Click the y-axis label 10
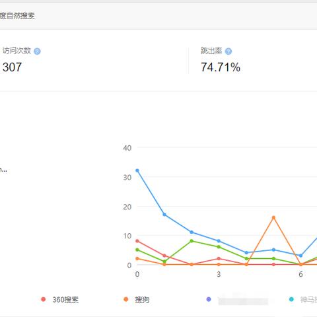Viewport: 317px width, 317px height. [127, 236]
